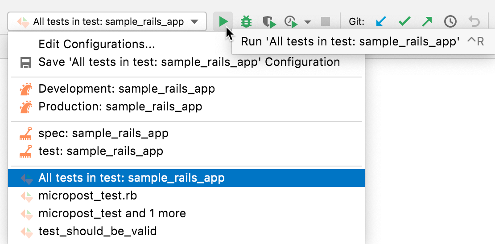
Task: Select micropost_test.rb configuration
Action: coord(88,195)
